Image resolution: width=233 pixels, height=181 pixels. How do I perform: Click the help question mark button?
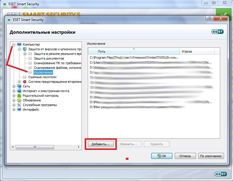tap(209, 18)
